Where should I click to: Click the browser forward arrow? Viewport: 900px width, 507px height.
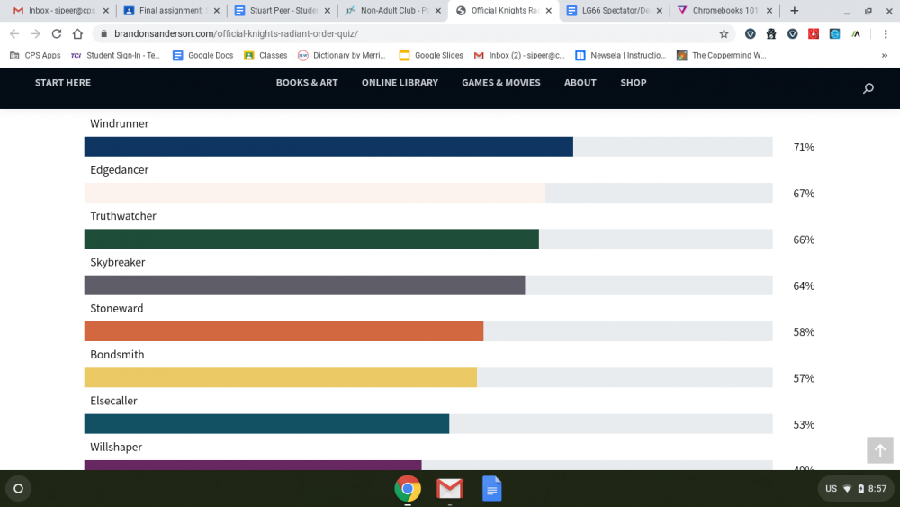[36, 34]
